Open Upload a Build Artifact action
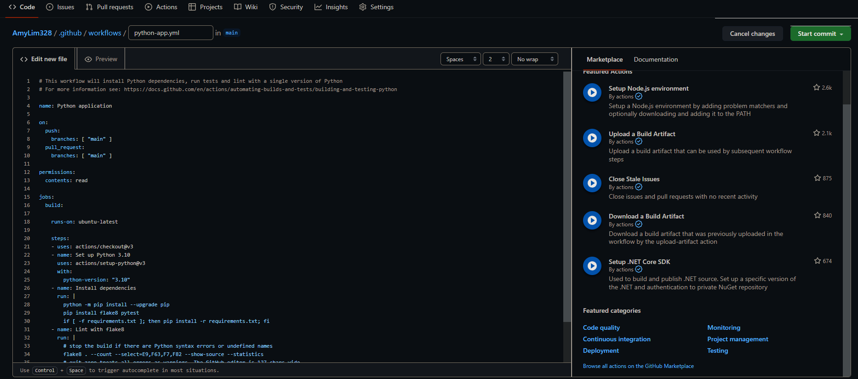Image resolution: width=858 pixels, height=379 pixels. [642, 134]
